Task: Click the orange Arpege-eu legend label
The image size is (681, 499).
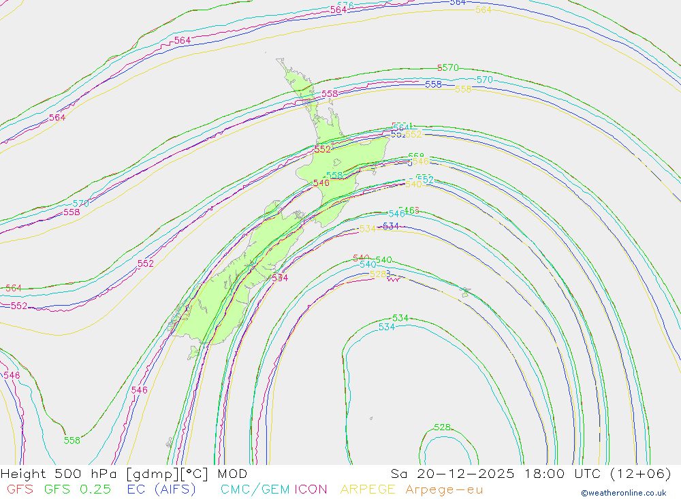Action: pyautogui.click(x=444, y=490)
